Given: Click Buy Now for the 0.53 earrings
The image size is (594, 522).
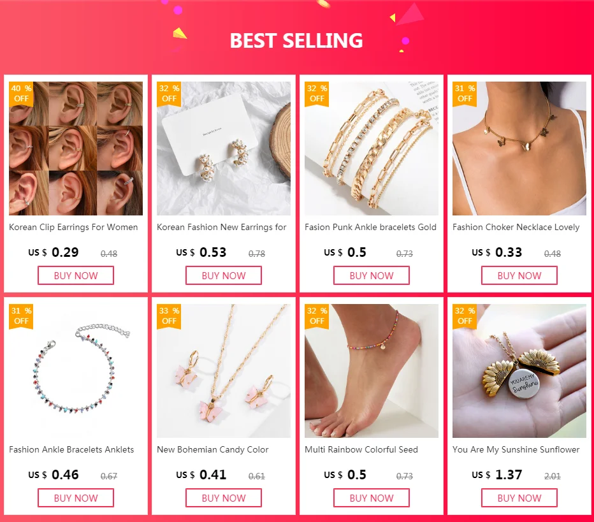Looking at the screenshot, I should click(224, 275).
